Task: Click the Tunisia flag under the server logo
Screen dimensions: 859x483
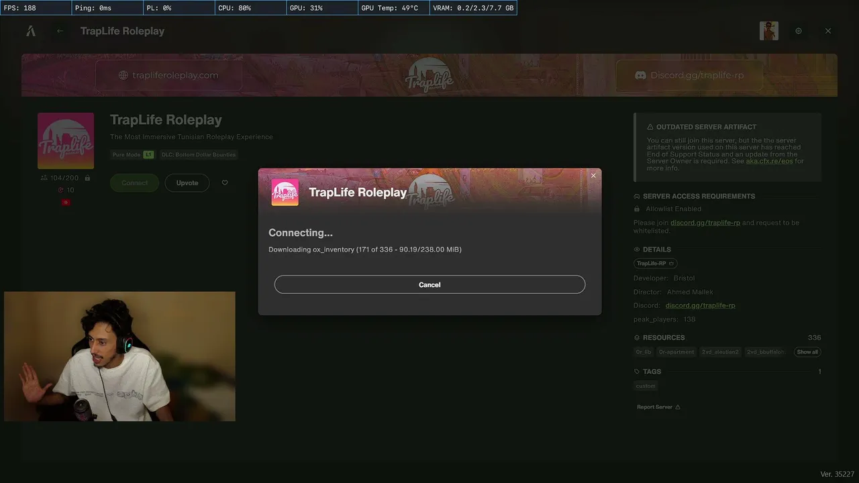Action: 66,202
